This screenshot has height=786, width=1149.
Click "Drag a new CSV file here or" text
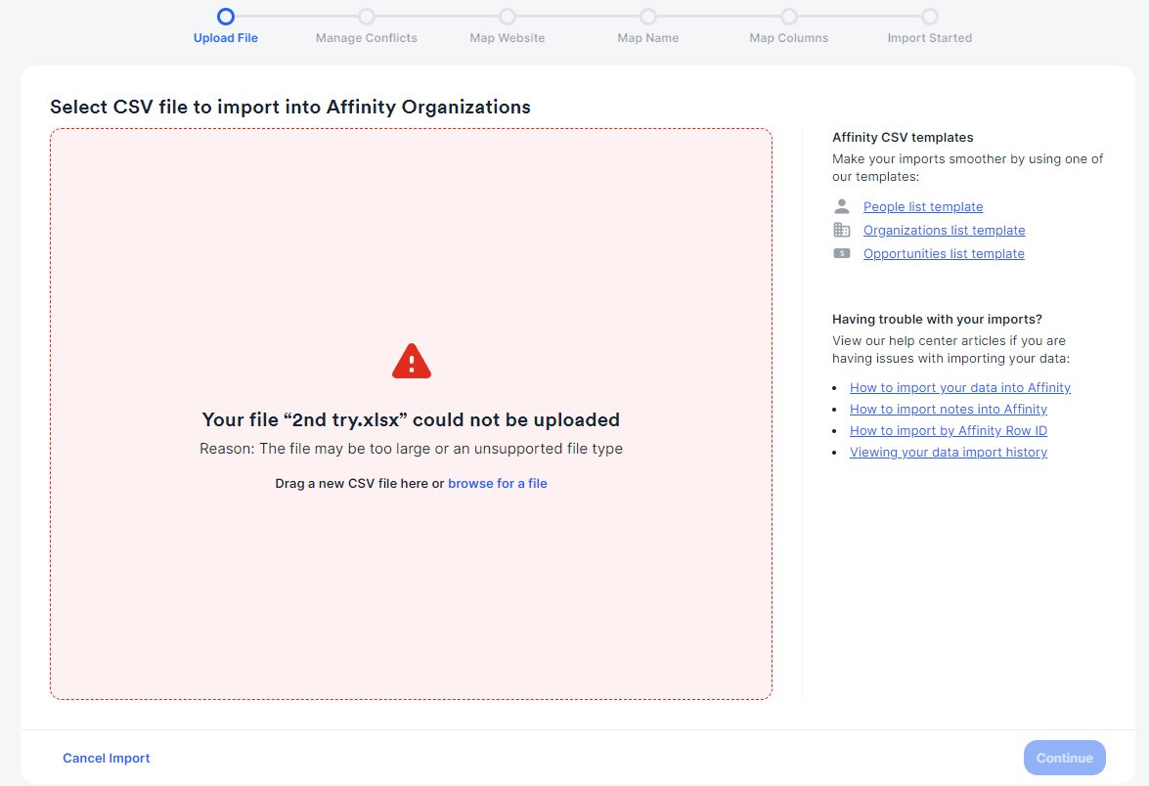359,484
